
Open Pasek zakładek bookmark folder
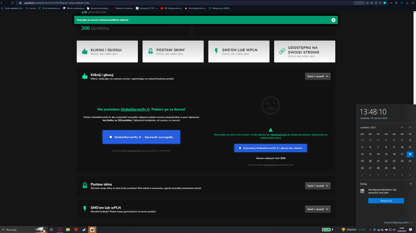[x=12, y=8]
